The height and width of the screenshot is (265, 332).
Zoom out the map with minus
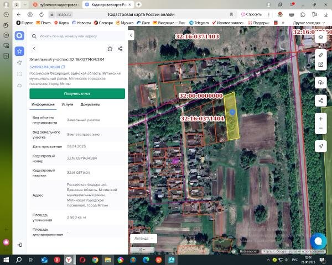[320, 128]
